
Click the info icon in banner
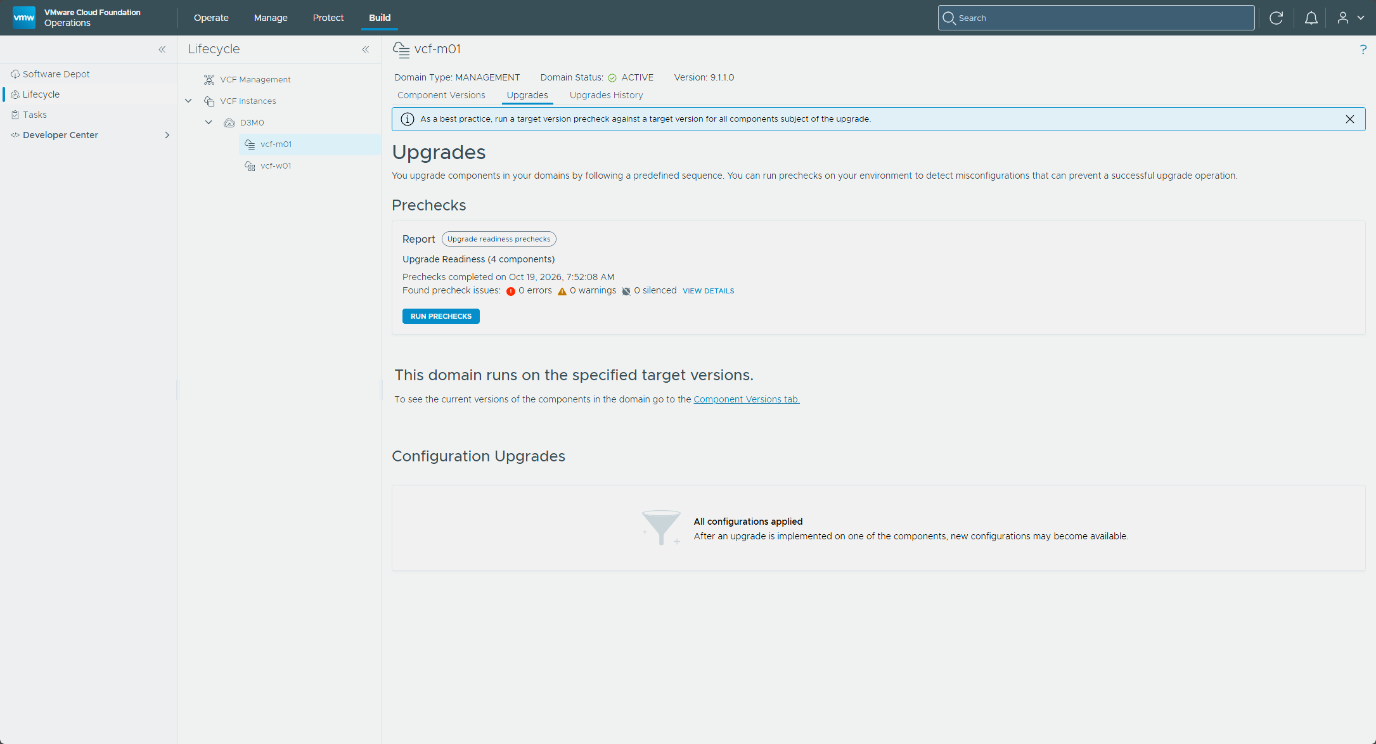click(x=408, y=119)
